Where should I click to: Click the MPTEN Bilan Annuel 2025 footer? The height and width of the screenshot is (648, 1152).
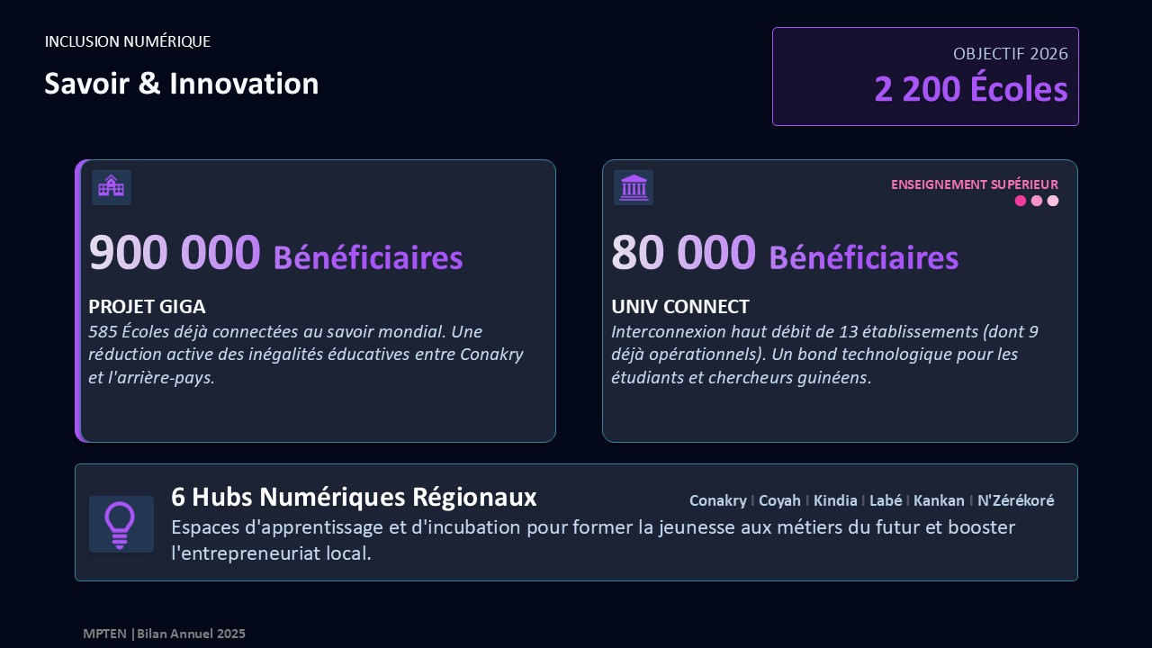click(x=164, y=634)
